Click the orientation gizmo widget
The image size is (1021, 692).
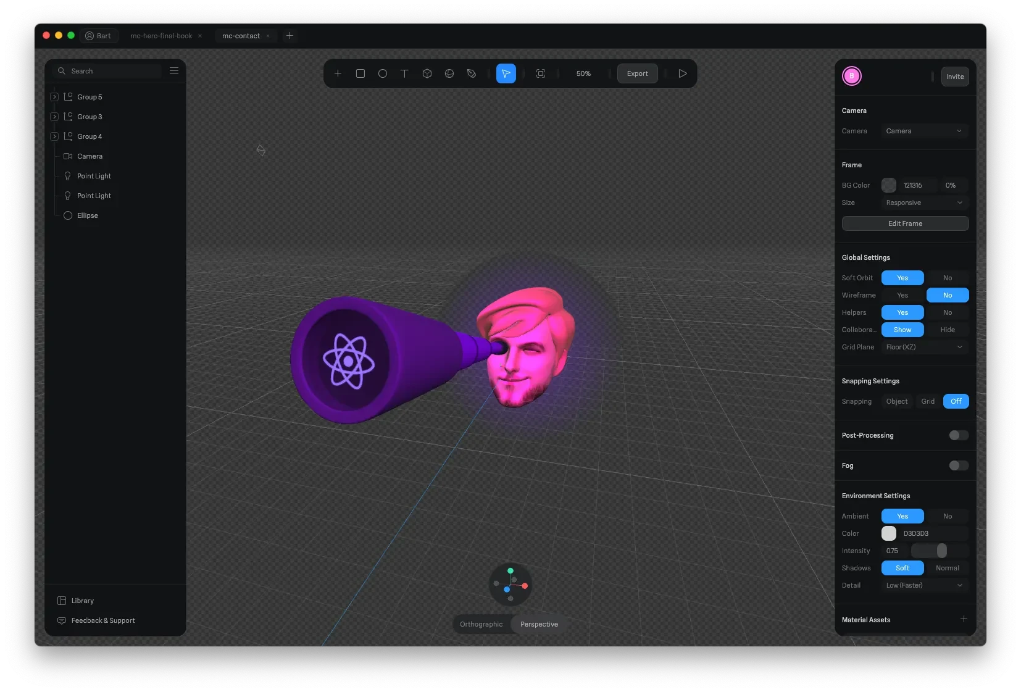coord(511,584)
